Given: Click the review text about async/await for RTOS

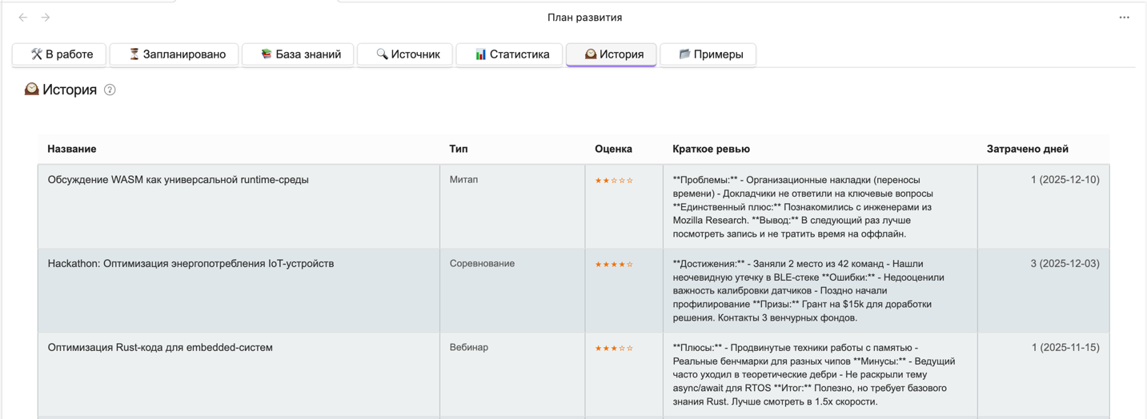Looking at the screenshot, I should [x=814, y=375].
